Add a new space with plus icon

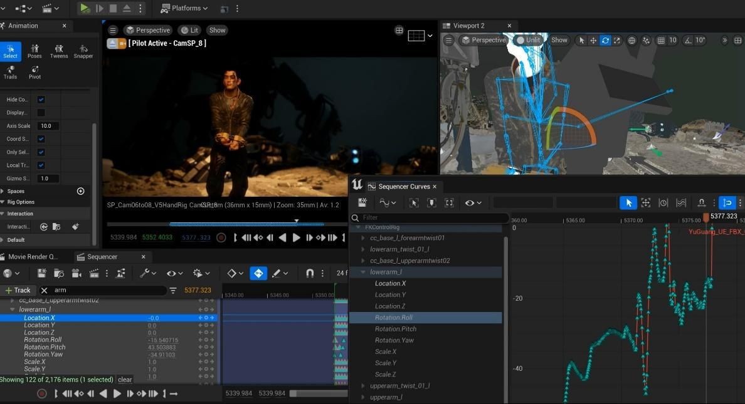tap(80, 191)
